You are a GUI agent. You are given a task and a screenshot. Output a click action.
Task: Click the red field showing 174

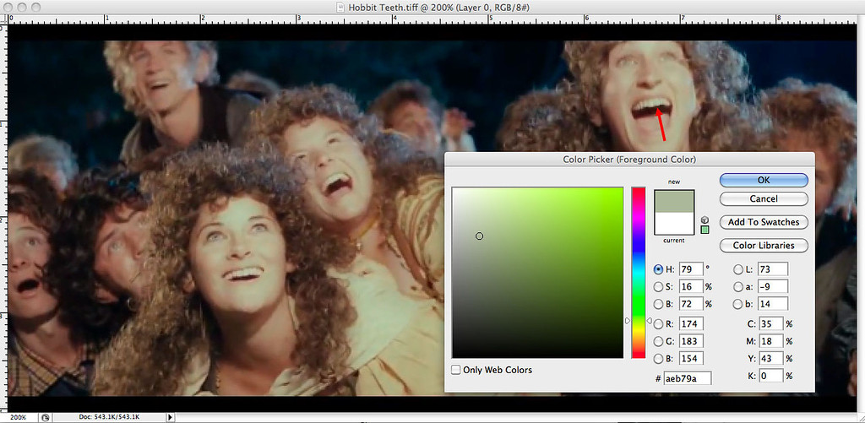(x=691, y=324)
